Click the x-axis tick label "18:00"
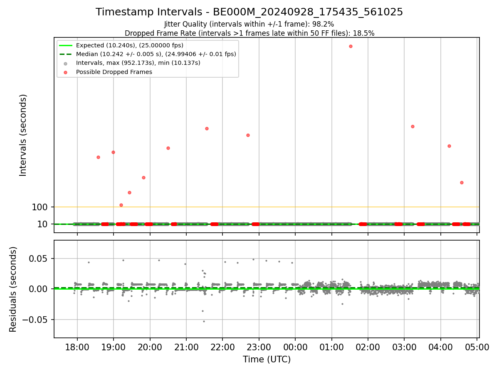 [x=77, y=347]
